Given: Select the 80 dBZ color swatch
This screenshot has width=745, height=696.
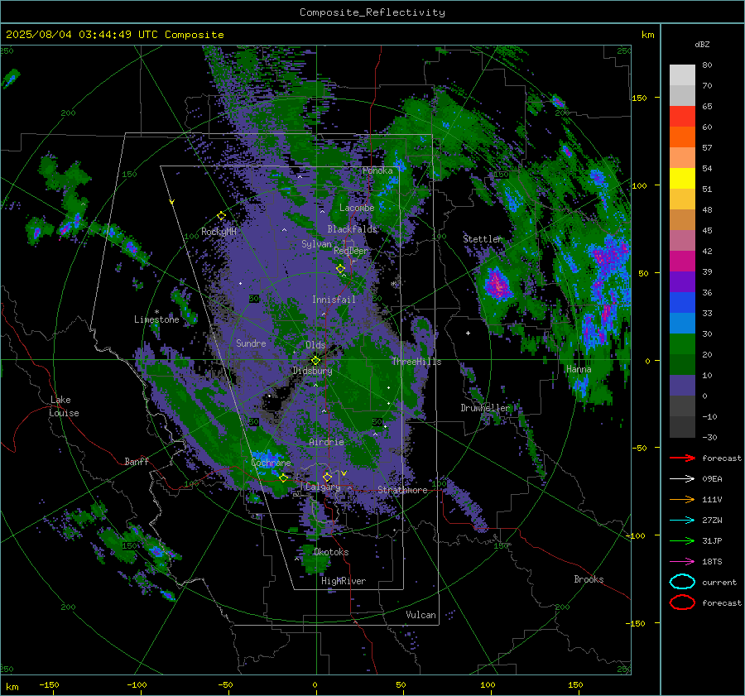Looking at the screenshot, I should (682, 74).
